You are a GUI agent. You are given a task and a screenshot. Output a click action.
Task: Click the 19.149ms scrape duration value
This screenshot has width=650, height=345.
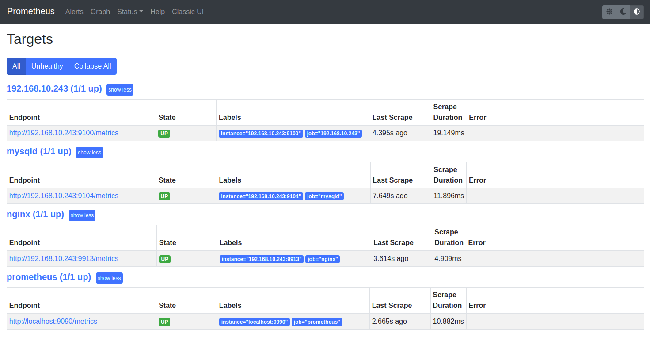(x=449, y=133)
